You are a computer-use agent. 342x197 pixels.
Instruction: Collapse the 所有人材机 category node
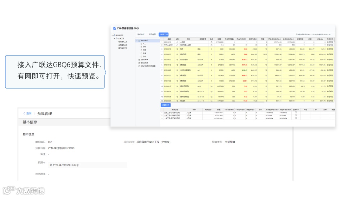pos(137,41)
